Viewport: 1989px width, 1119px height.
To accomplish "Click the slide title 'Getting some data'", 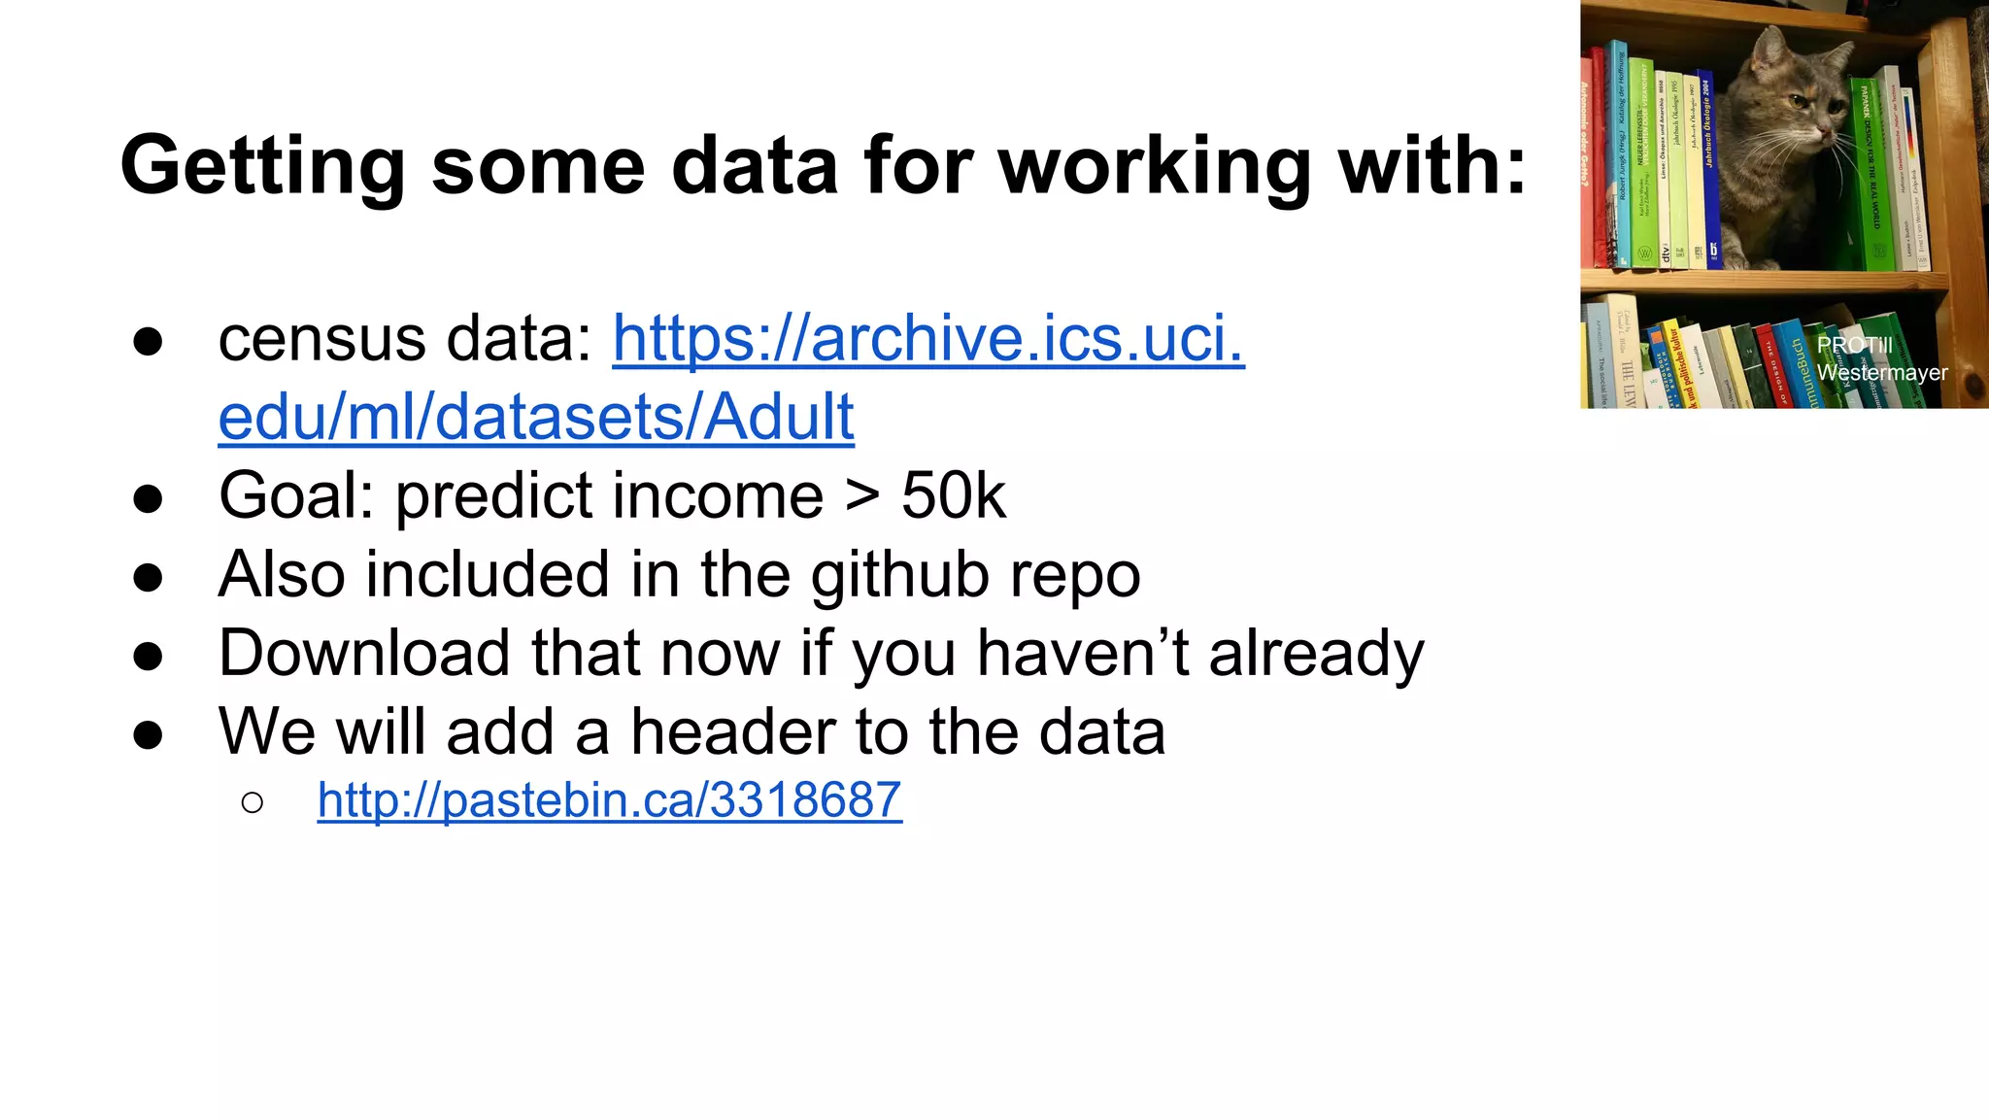I will pyautogui.click(x=823, y=165).
